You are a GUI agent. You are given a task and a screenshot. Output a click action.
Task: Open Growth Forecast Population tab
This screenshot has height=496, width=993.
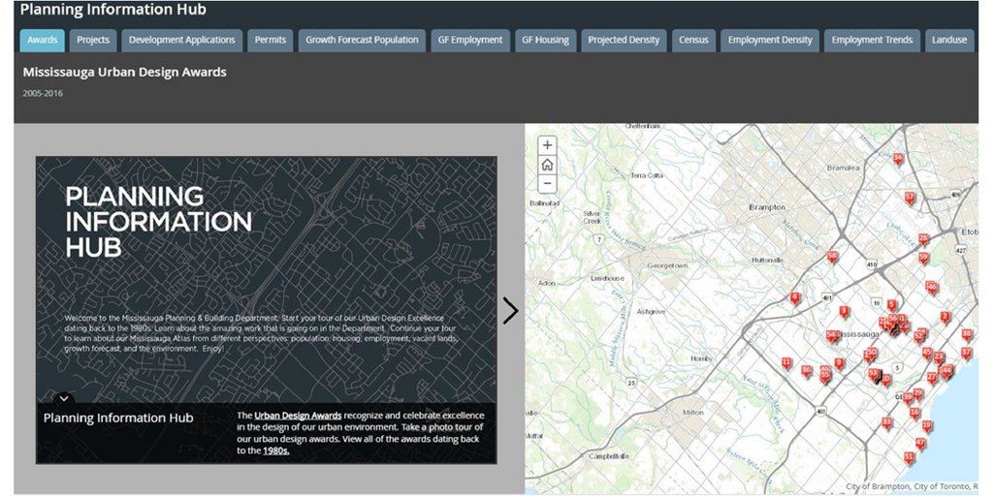tap(363, 40)
